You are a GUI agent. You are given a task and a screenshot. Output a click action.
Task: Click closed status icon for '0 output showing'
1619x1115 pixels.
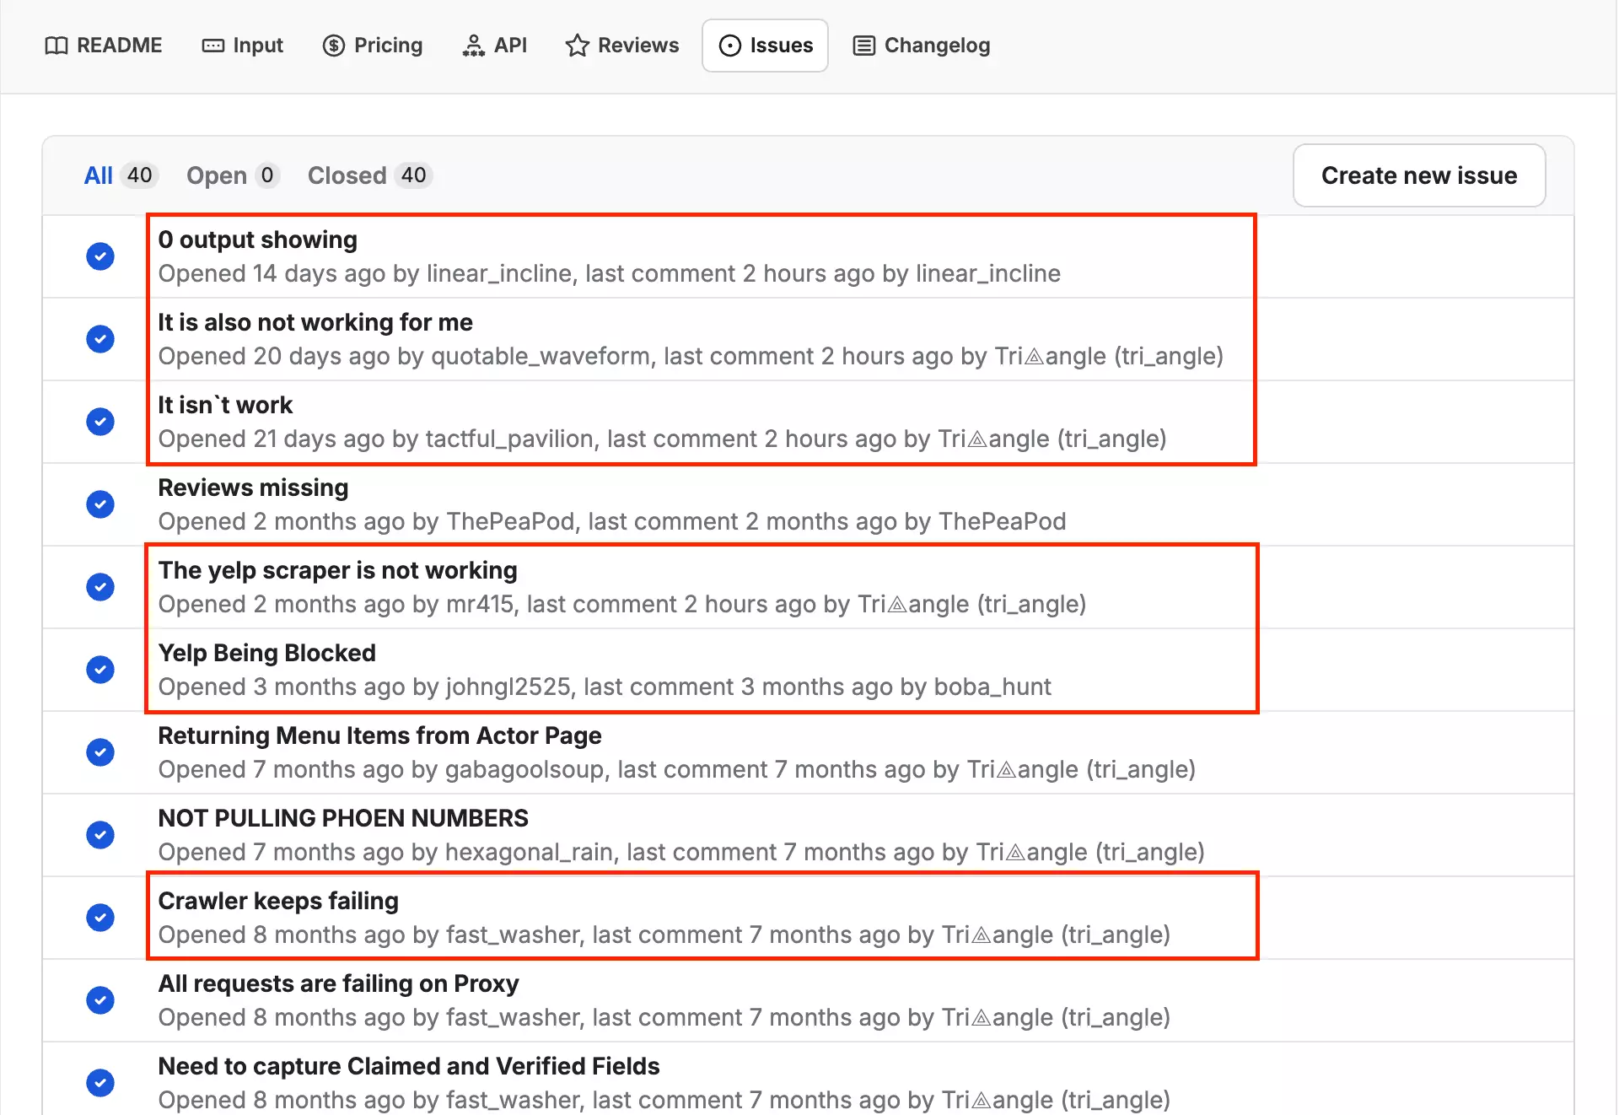click(x=100, y=256)
